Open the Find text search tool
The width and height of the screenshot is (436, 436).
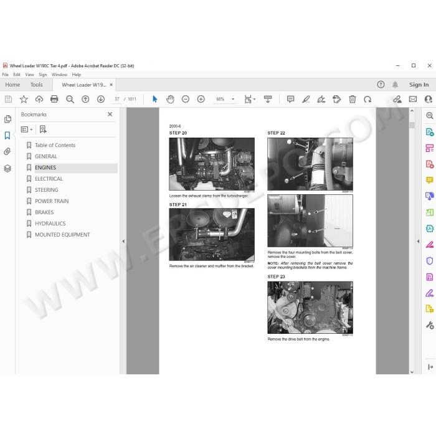click(x=70, y=99)
